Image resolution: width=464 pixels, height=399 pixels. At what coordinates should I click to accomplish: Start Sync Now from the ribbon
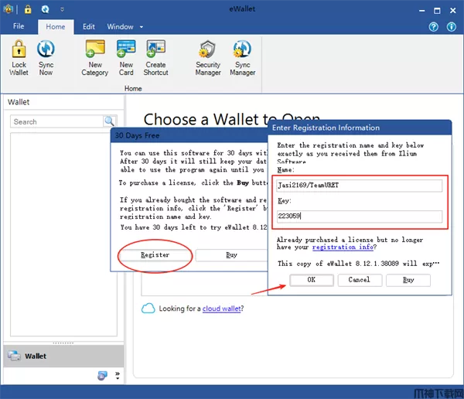tap(46, 57)
